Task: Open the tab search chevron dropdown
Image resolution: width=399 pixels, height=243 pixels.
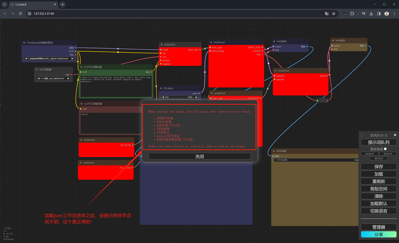Action: pyautogui.click(x=4, y=5)
